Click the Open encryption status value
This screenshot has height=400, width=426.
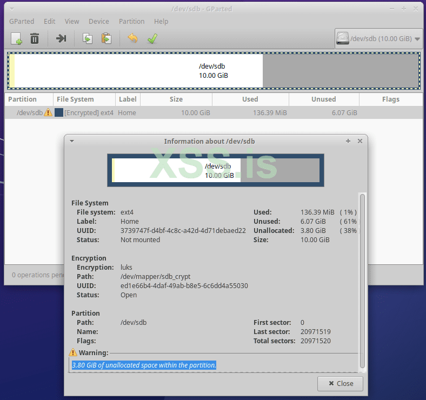[x=129, y=295]
